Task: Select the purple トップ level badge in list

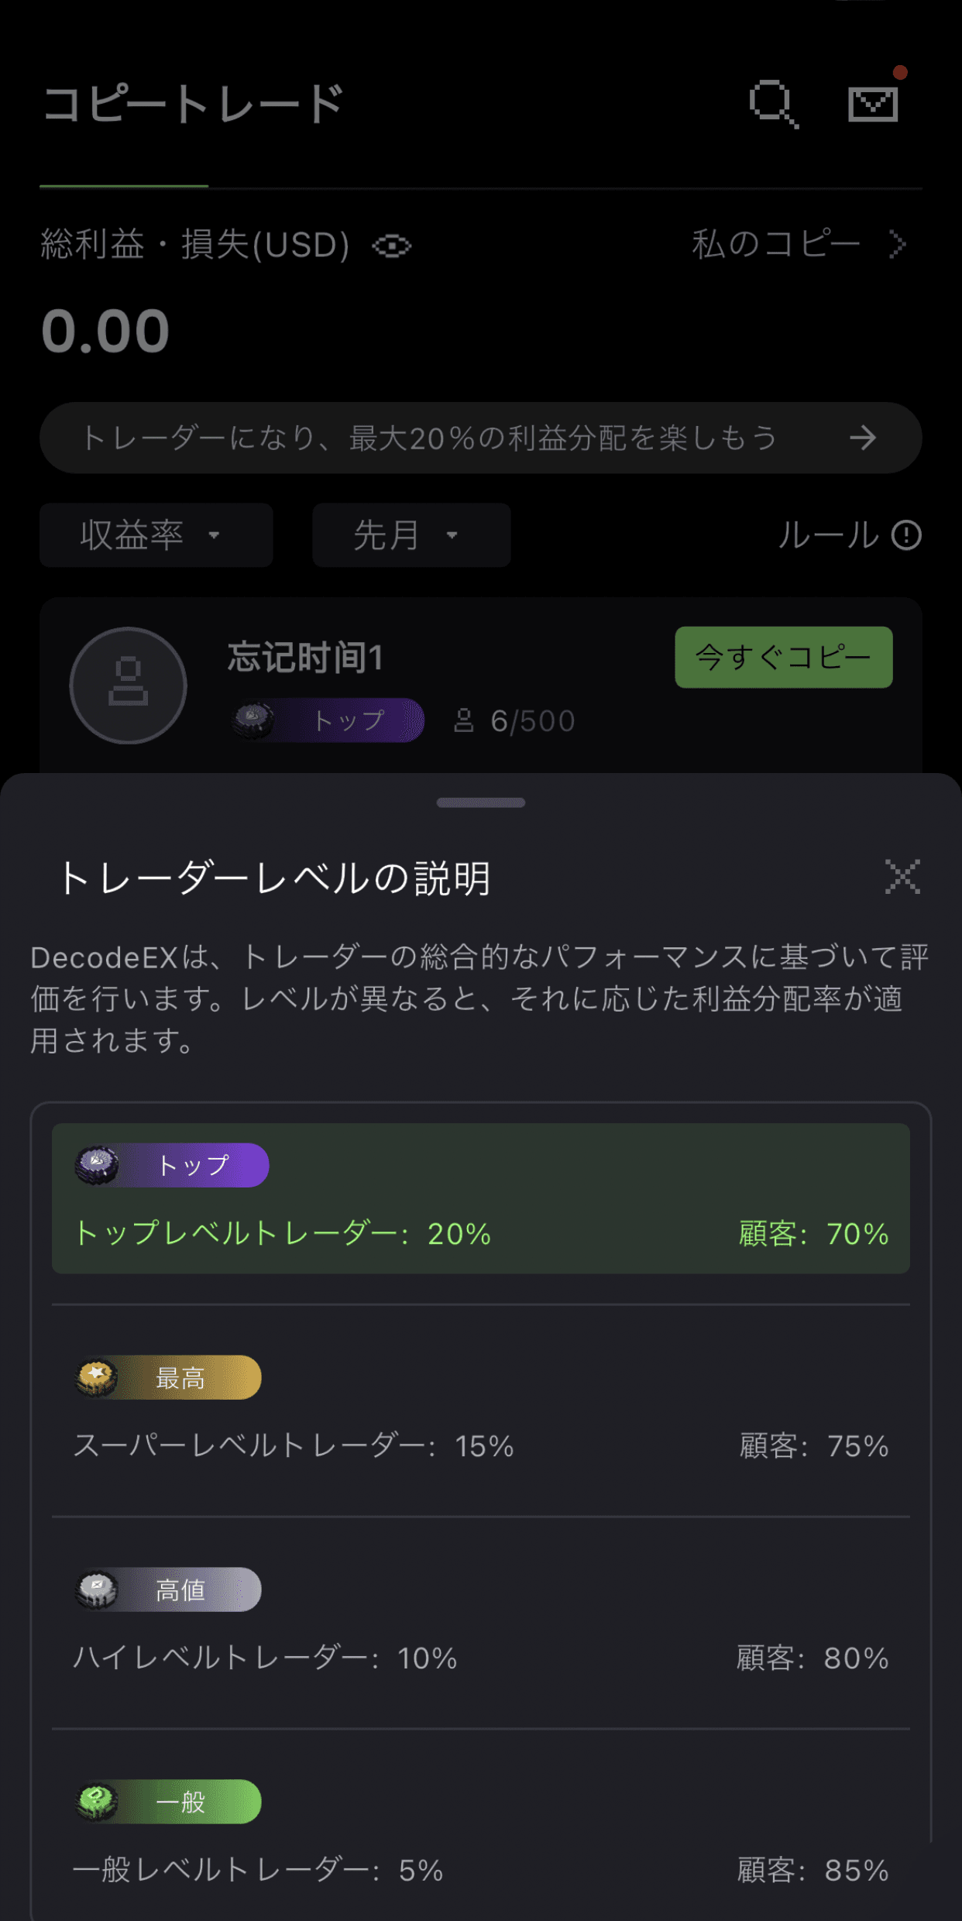Action: pos(172,1165)
